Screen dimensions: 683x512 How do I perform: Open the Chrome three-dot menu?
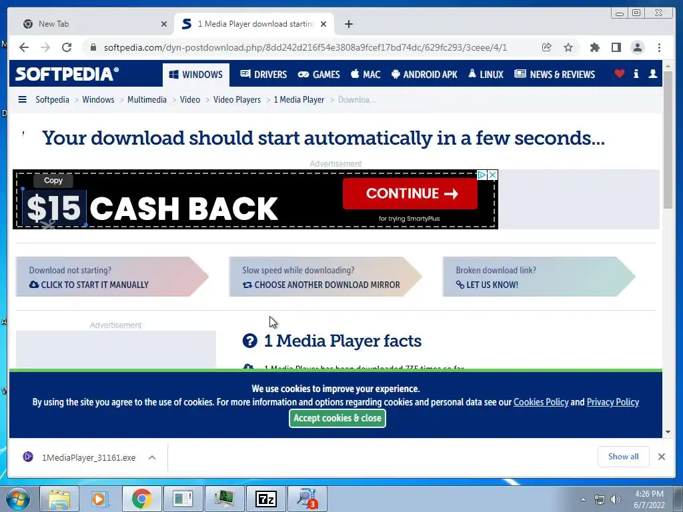coord(659,47)
